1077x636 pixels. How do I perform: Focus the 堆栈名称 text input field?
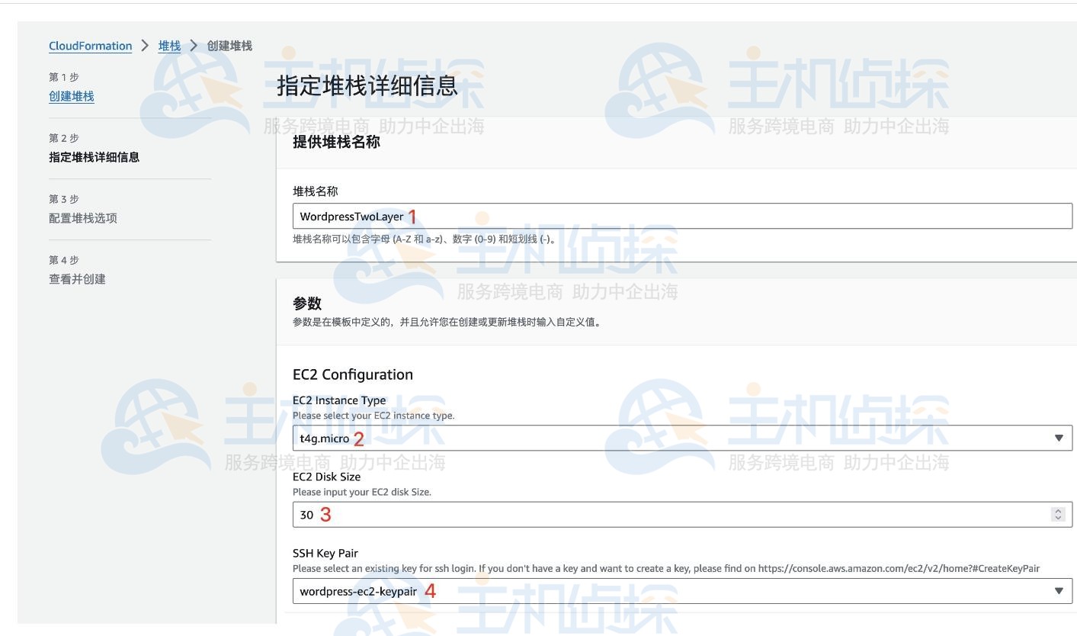(681, 217)
